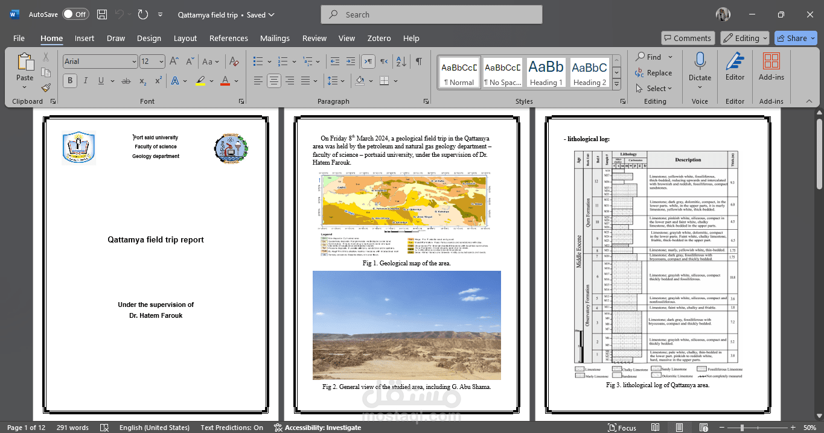
Task: Click the Cut scissors icon
Action: tap(46, 57)
